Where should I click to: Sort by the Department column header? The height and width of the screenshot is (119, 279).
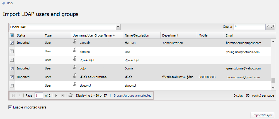click(170, 35)
